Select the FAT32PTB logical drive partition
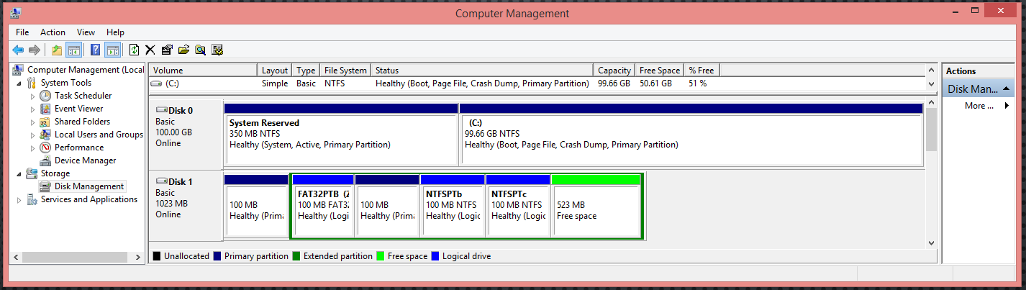Viewport: 1026px width, 290px height. pos(323,204)
